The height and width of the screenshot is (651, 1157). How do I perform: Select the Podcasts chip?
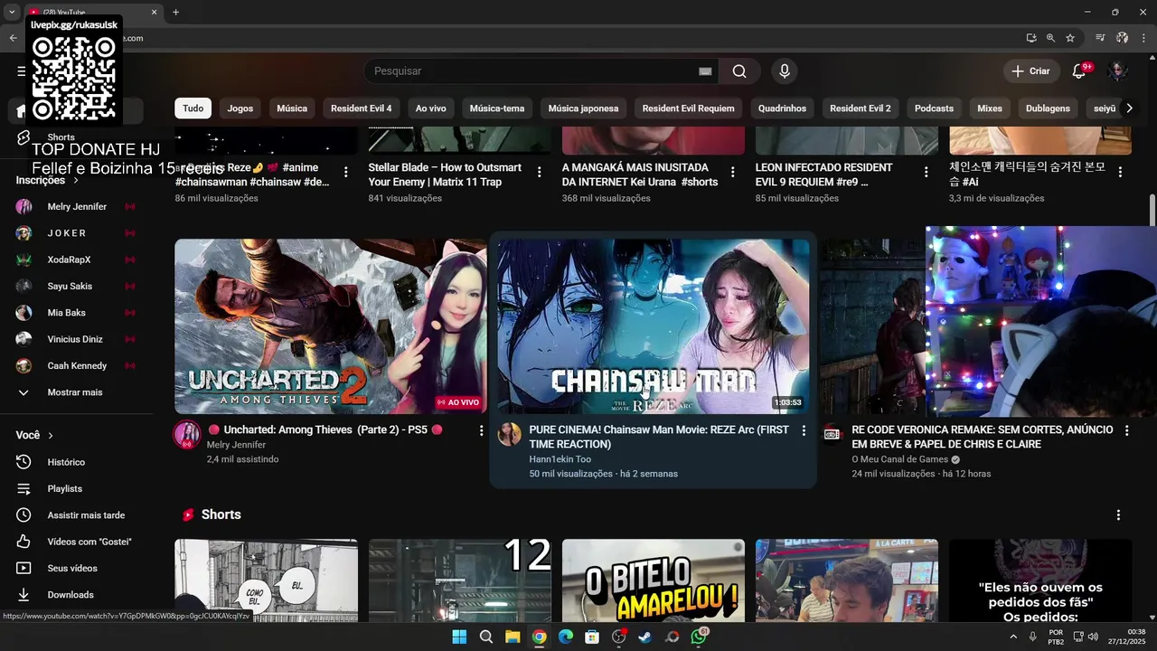click(x=934, y=108)
